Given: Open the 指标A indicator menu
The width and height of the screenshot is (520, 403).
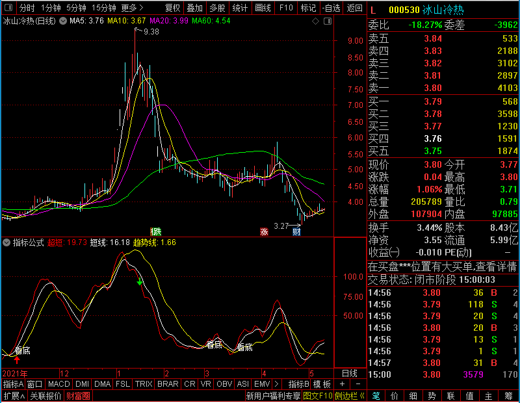Looking at the screenshot, I should click(x=13, y=384).
